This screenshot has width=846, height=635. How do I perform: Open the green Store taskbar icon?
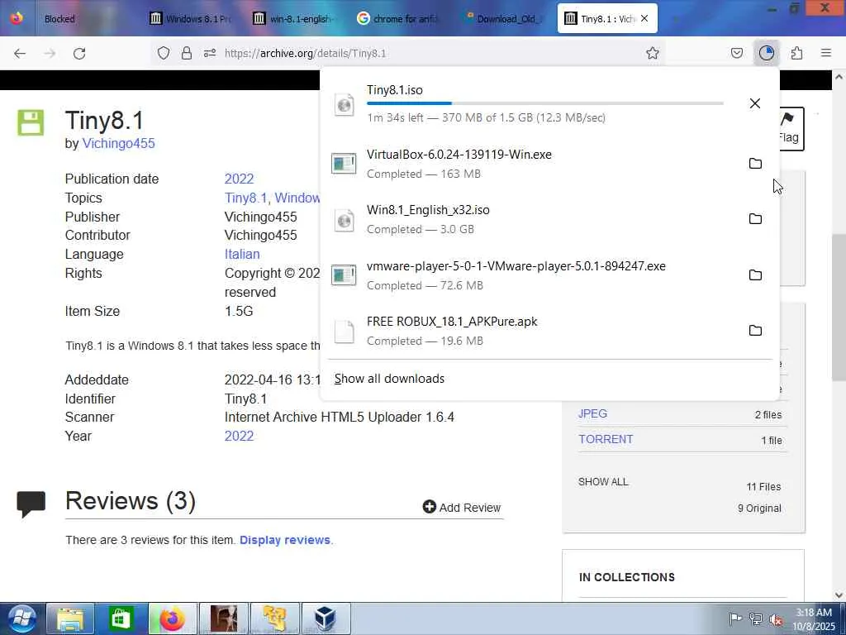(x=121, y=618)
